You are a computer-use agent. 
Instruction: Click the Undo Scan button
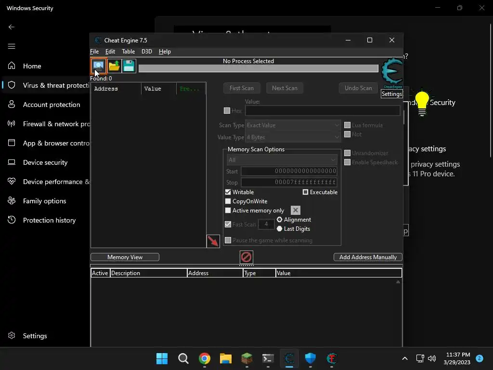358,88
